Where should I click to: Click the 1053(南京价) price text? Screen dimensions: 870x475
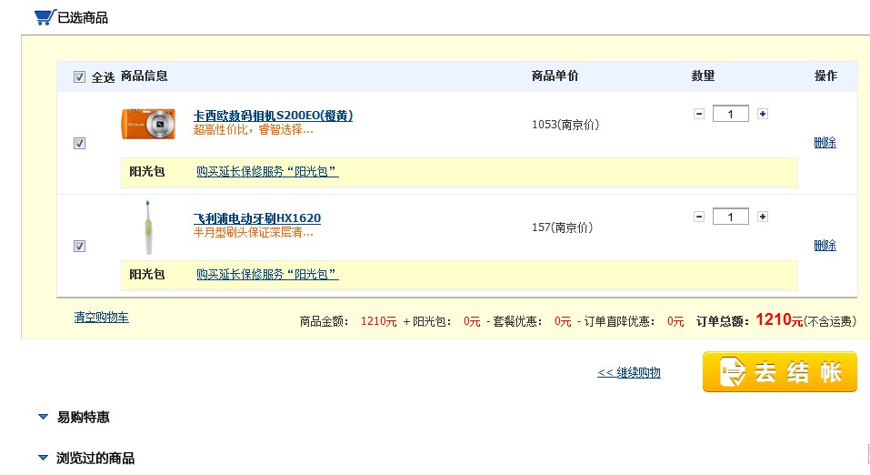565,125
